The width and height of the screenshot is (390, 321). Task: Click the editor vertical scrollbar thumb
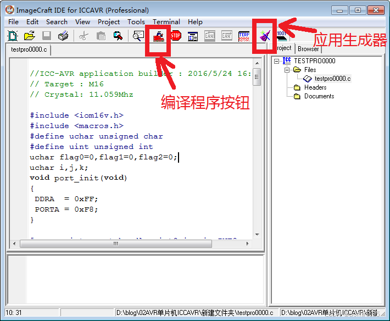click(257, 77)
